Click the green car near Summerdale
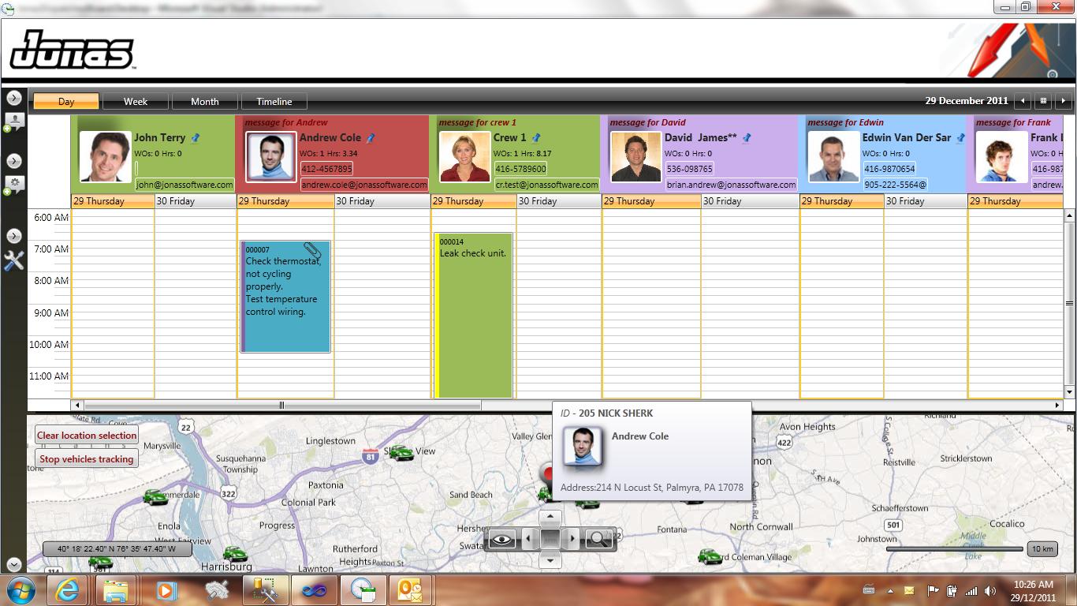The width and height of the screenshot is (1077, 606). coord(155,496)
